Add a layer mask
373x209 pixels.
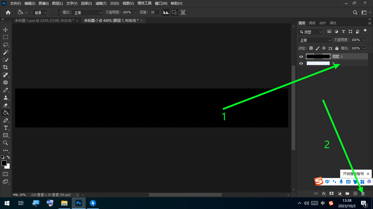[x=331, y=194]
